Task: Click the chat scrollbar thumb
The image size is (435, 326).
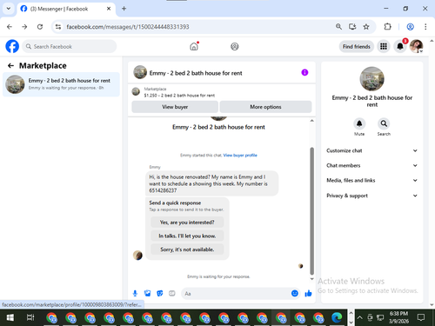Action: 312,211
